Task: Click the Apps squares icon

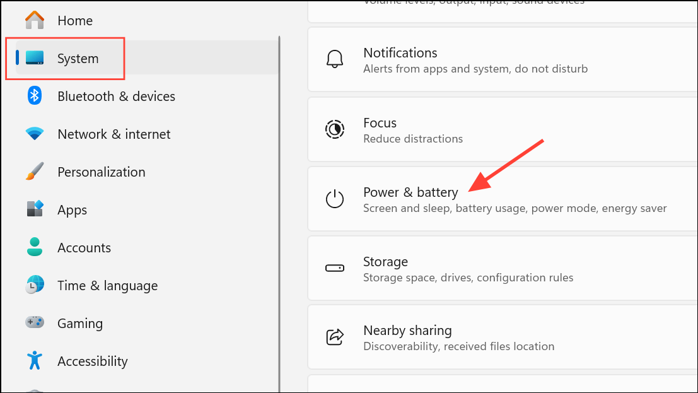Action: point(35,209)
